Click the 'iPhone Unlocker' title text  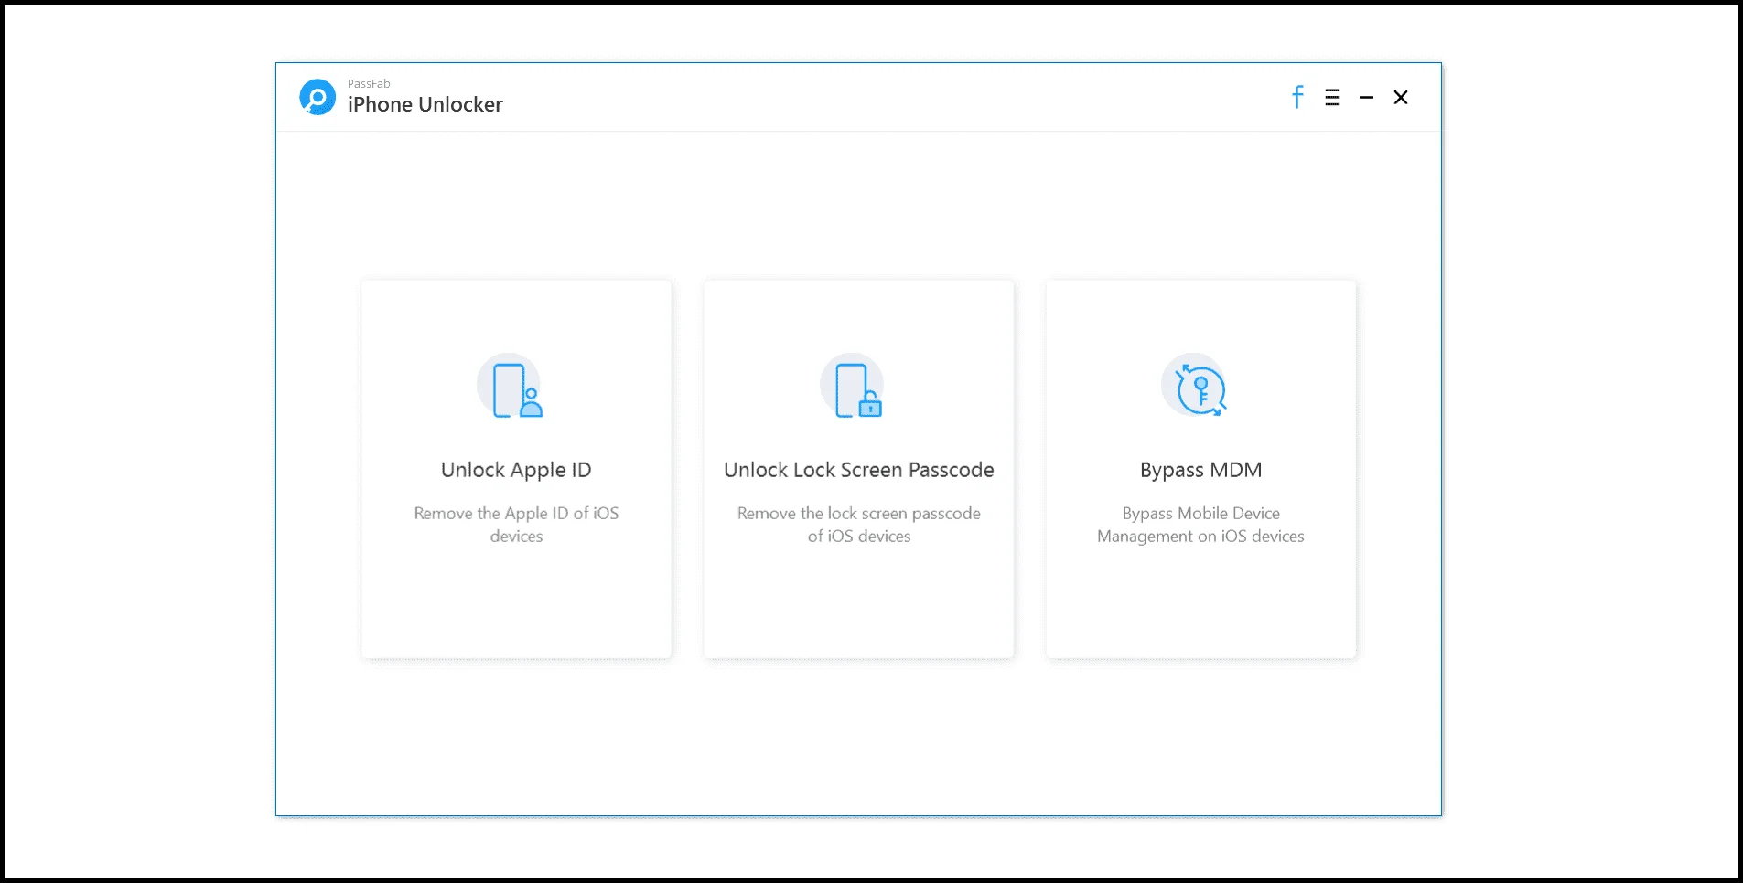pyautogui.click(x=425, y=105)
